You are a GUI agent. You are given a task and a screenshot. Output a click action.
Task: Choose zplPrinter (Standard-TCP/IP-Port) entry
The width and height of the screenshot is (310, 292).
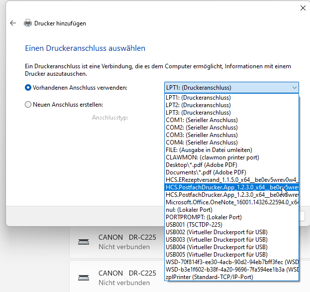tap(231, 277)
